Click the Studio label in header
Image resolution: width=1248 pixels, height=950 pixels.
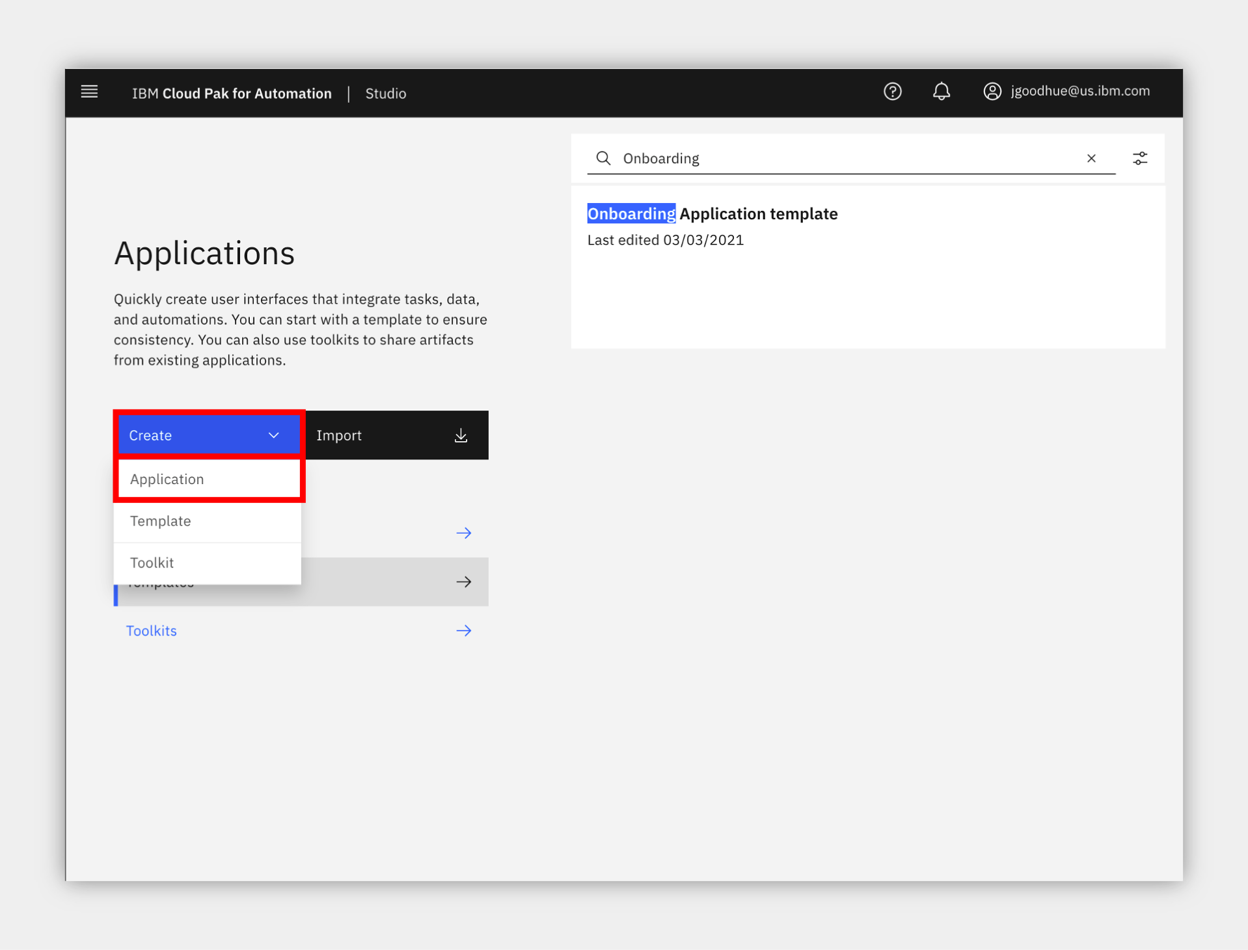[x=386, y=93]
